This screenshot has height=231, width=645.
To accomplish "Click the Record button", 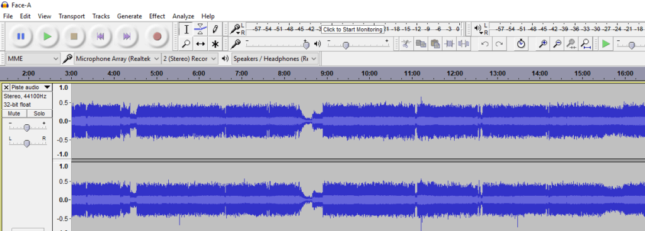I will pyautogui.click(x=157, y=36).
